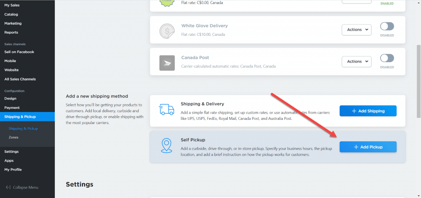Select Sell on Facebook channel
The height and width of the screenshot is (198, 421).
19,52
